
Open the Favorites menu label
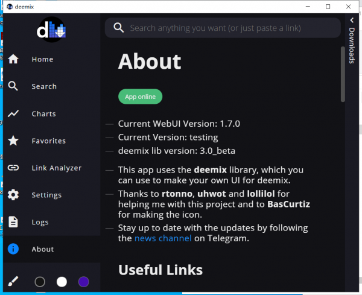click(x=49, y=141)
